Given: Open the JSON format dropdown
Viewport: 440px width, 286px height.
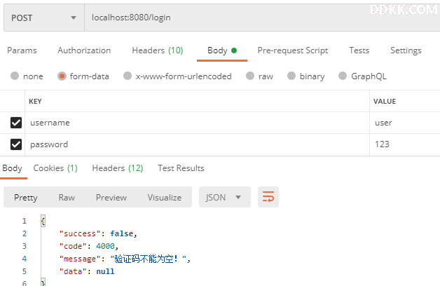Looking at the screenshot, I should [224, 197].
